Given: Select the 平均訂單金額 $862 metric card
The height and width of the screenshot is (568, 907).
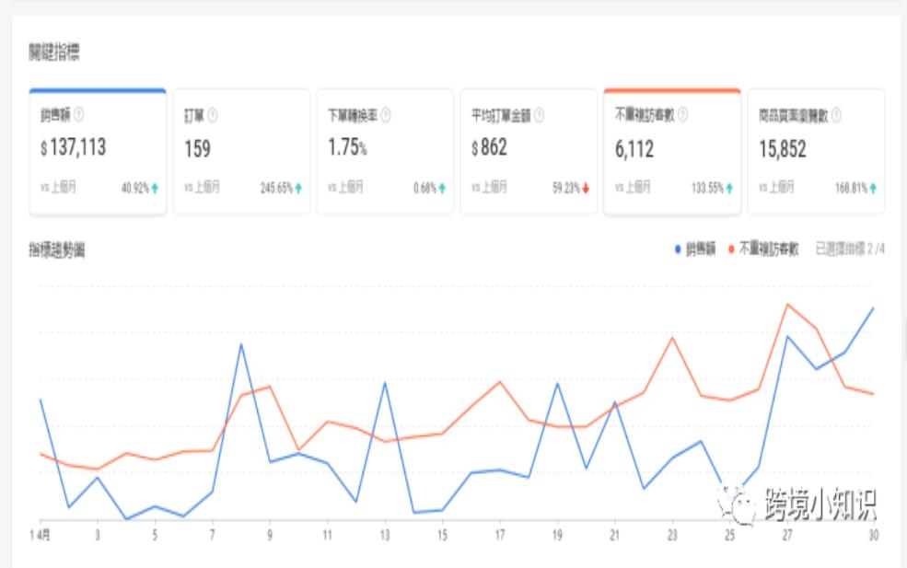Looking at the screenshot, I should (528, 152).
